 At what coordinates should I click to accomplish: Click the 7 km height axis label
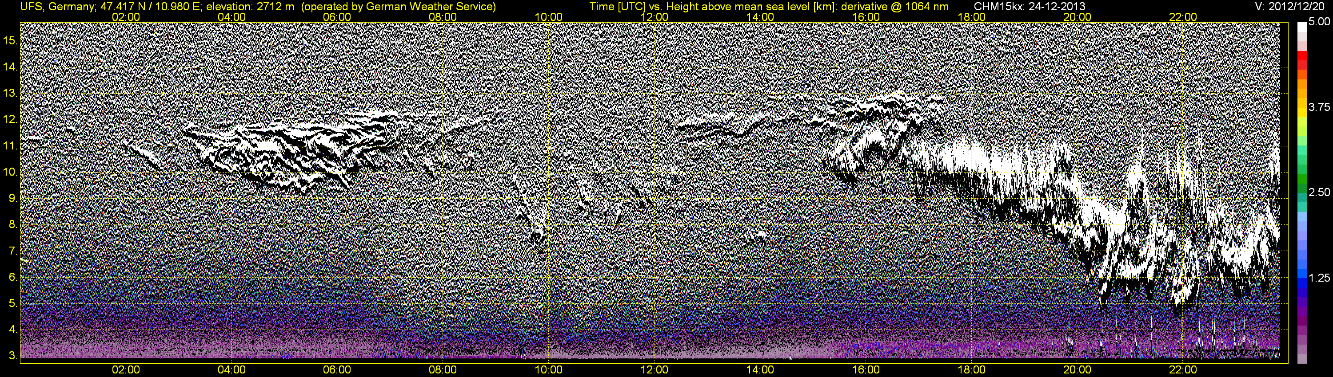(x=12, y=251)
